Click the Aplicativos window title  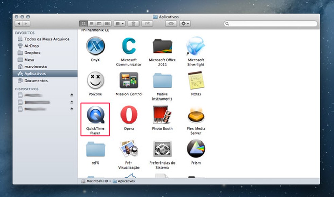coord(166,17)
